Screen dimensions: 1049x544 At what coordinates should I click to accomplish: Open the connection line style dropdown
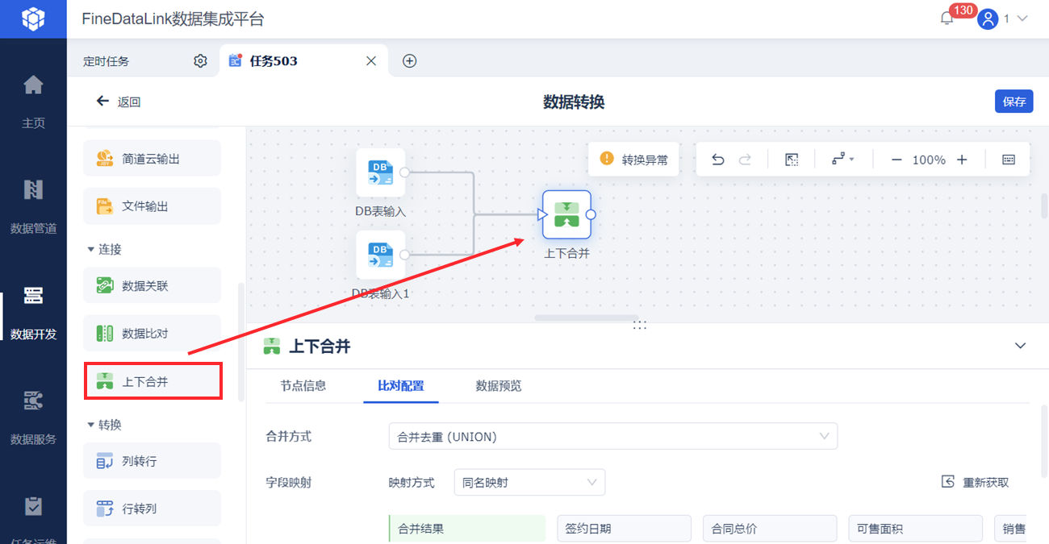[x=842, y=160]
